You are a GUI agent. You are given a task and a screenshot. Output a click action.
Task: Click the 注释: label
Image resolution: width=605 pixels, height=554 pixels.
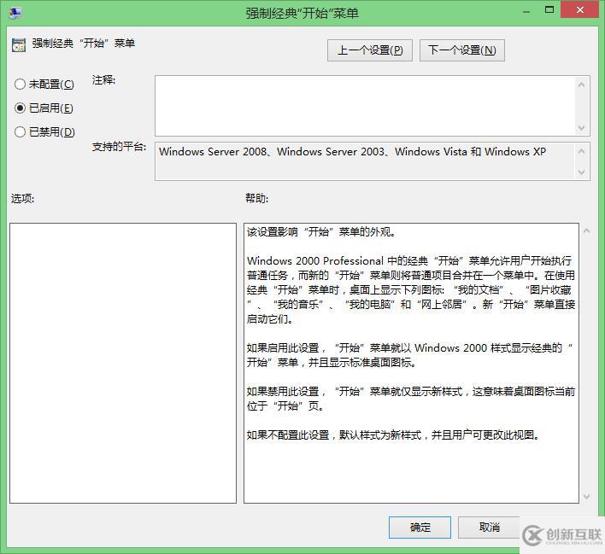point(103,80)
